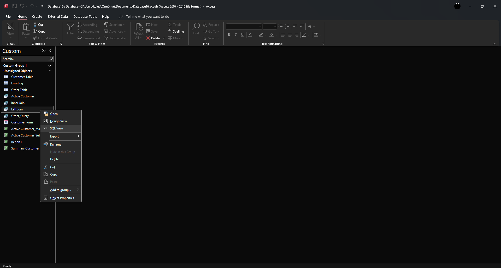Click the text highlight color swatch

click(261, 35)
